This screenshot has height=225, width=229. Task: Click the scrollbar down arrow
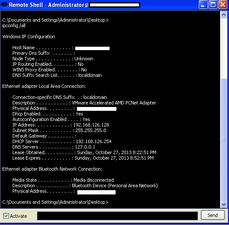223,204
